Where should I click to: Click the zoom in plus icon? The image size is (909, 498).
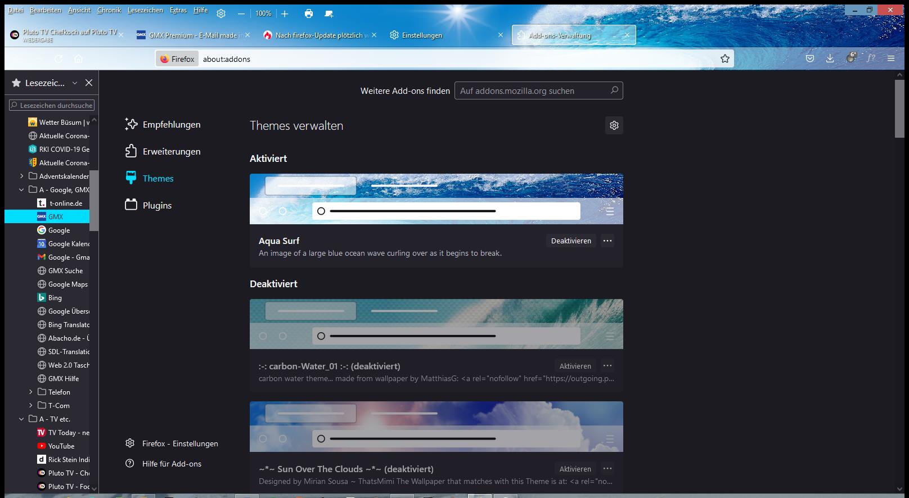tap(285, 13)
